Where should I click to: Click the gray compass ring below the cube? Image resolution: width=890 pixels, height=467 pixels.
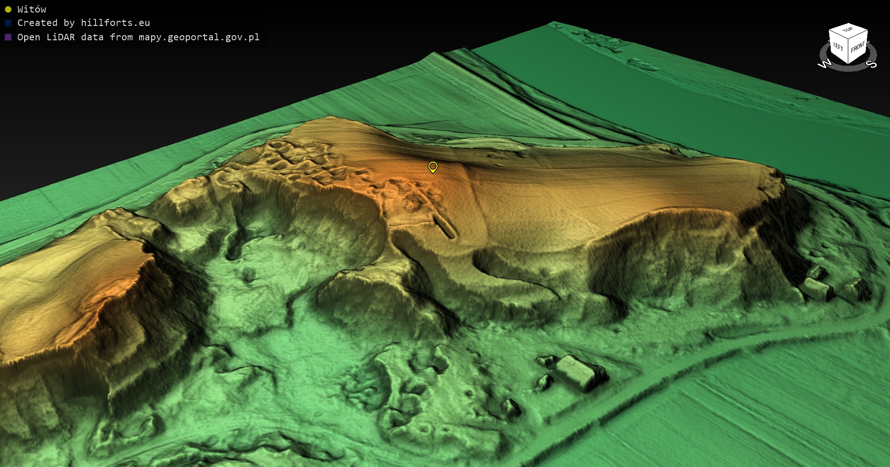848,68
